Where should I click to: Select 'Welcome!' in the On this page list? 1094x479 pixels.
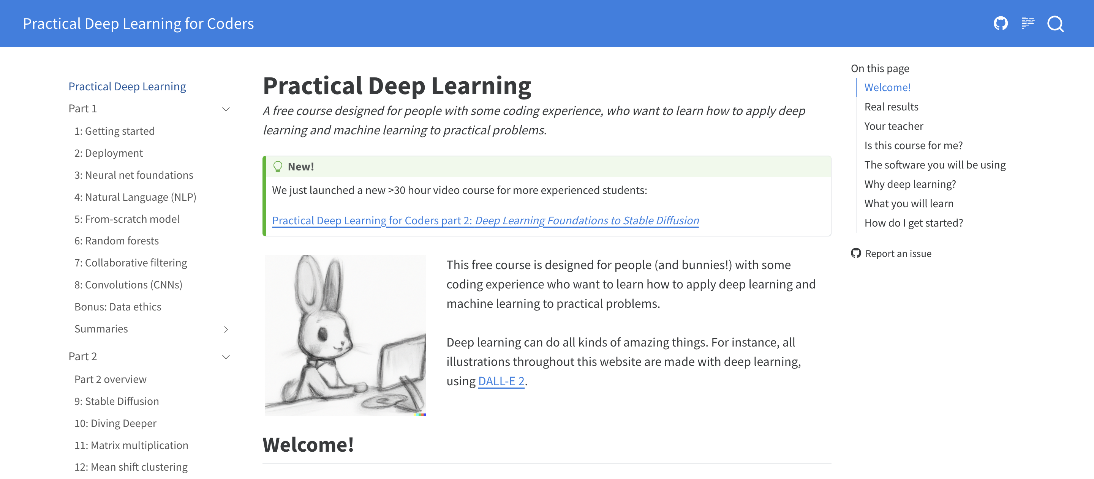(x=887, y=87)
